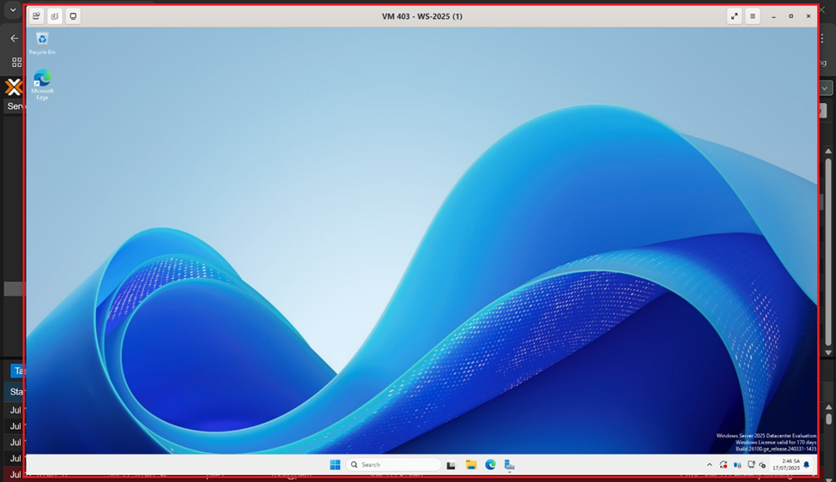The height and width of the screenshot is (482, 836).
Task: Click the network icon in system tray
Action: [751, 465]
